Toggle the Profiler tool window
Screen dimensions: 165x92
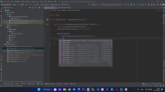pos(73,84)
